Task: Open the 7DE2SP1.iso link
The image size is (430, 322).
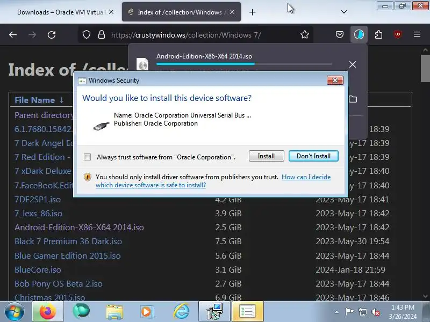Action: click(x=38, y=199)
